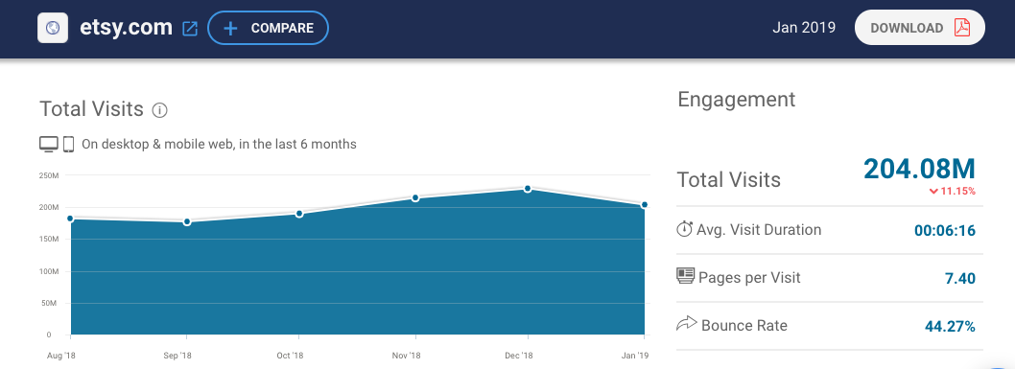Click the Pages per Visit newspaper icon
Image resolution: width=1015 pixels, height=369 pixels.
[x=686, y=277]
